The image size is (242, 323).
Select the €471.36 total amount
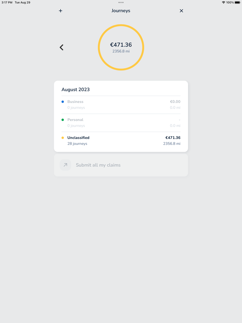point(121,44)
